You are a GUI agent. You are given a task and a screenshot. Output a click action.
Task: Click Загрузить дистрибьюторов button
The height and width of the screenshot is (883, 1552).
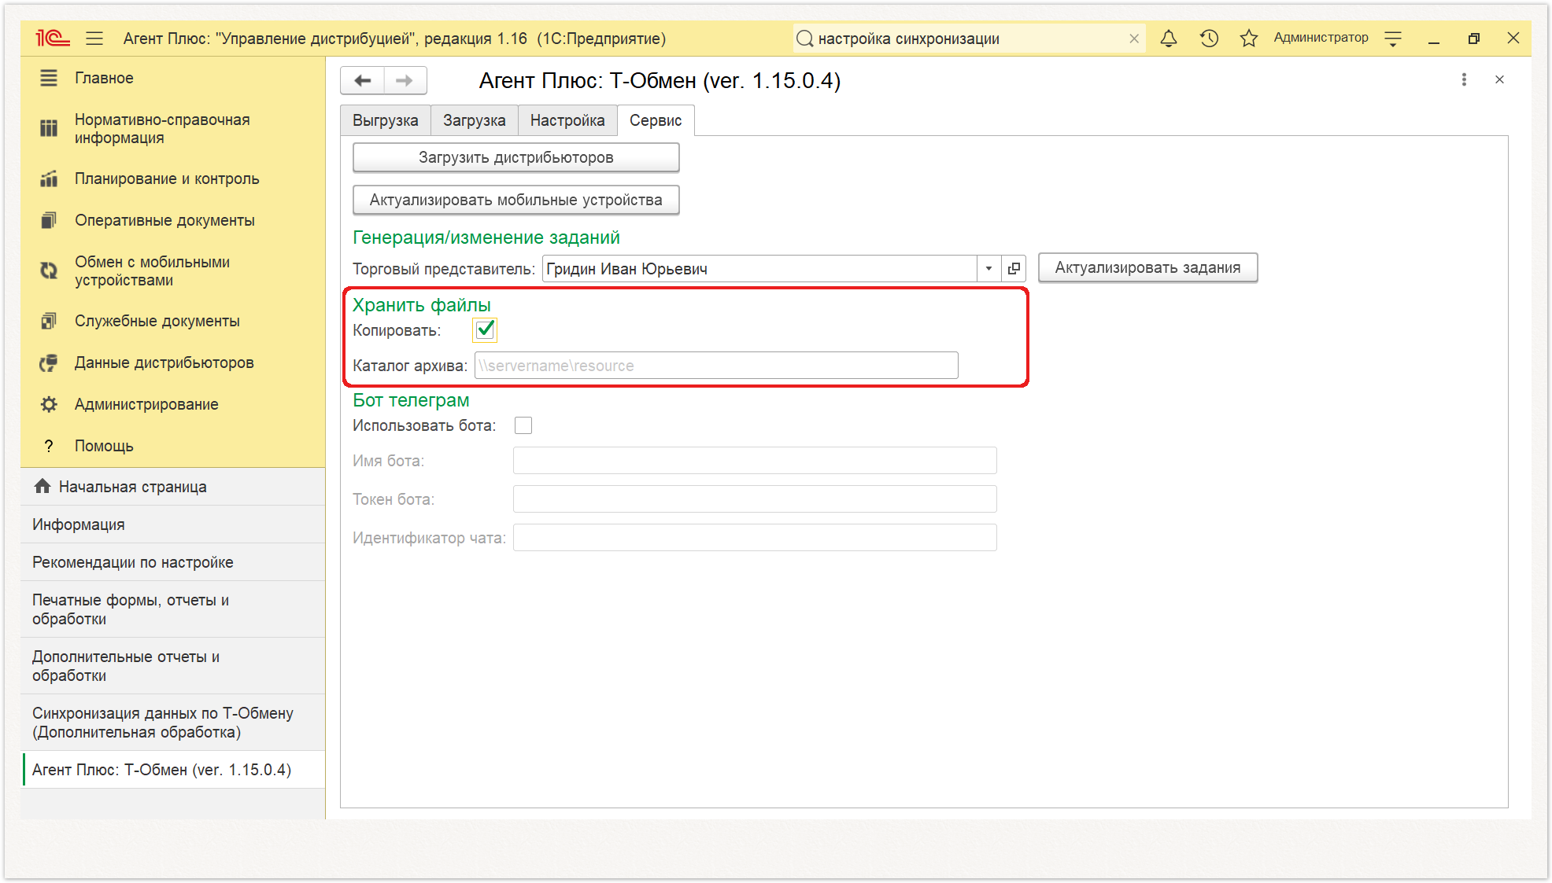[x=516, y=157]
